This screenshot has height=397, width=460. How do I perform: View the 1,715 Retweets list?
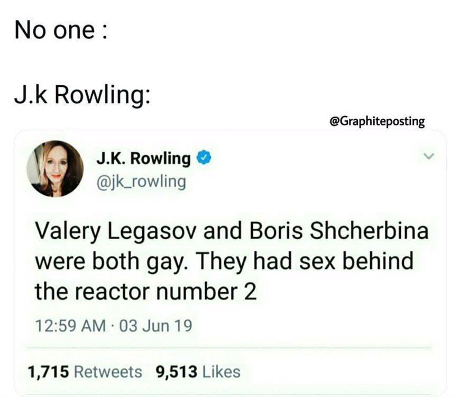(x=85, y=372)
